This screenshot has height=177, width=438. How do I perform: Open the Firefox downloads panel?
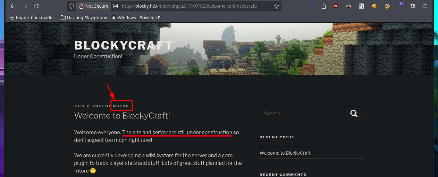point(312,6)
